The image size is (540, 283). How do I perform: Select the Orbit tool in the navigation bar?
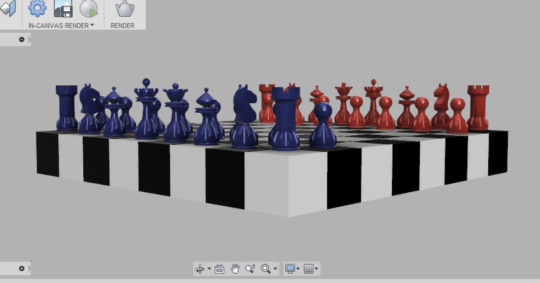[200, 268]
